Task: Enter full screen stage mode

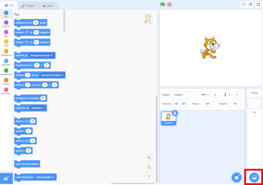Action: [x=258, y=4]
